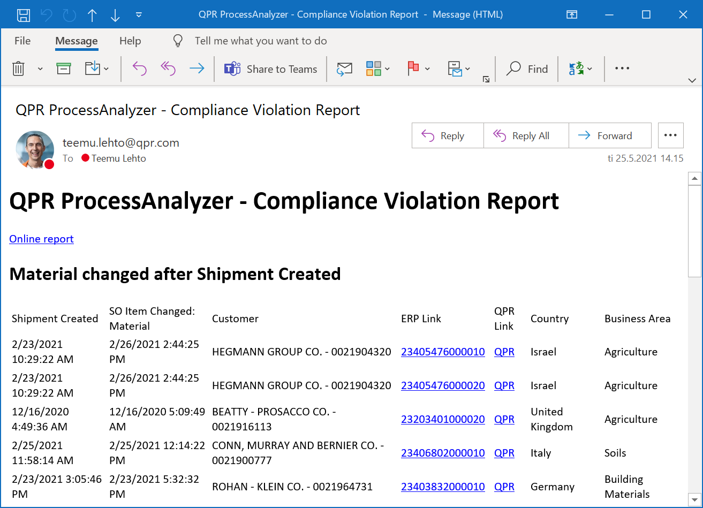Expand the ribbon with the chevron
The height and width of the screenshot is (508, 703).
point(692,80)
